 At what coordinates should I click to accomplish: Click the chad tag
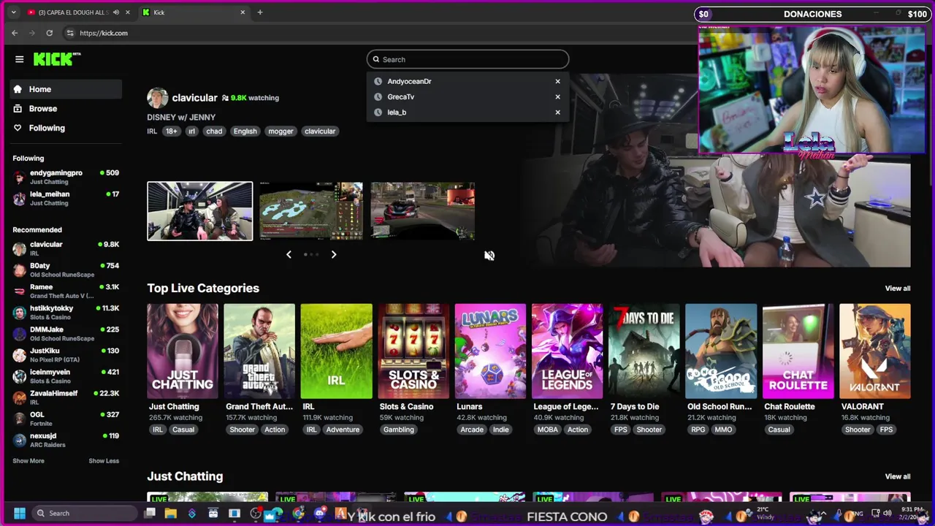[214, 131]
